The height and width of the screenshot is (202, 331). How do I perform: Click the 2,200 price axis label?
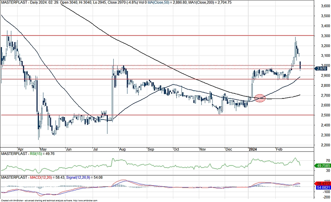click(x=325, y=145)
